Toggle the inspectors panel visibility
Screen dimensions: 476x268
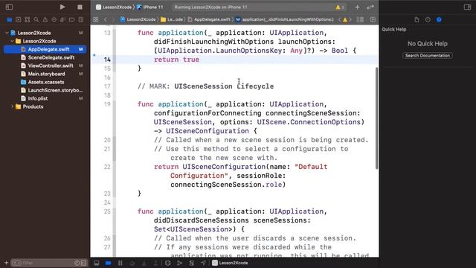click(x=467, y=7)
